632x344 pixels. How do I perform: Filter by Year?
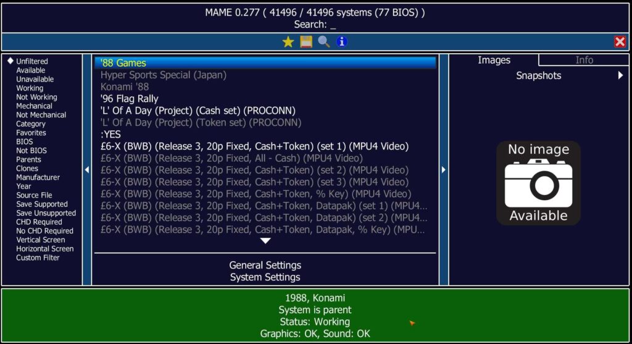(23, 186)
